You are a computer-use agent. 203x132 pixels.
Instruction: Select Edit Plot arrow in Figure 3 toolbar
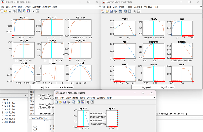point(88,102)
